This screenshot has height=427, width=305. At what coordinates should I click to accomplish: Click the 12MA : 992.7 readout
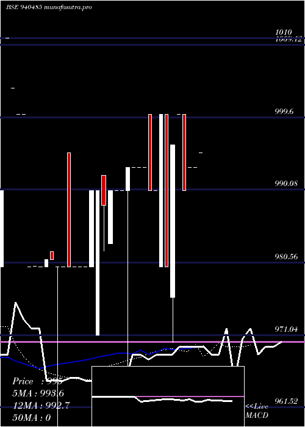coord(41,406)
